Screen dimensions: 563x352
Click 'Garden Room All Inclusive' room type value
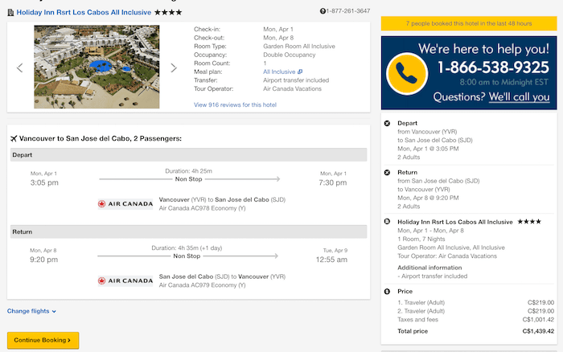click(x=298, y=47)
